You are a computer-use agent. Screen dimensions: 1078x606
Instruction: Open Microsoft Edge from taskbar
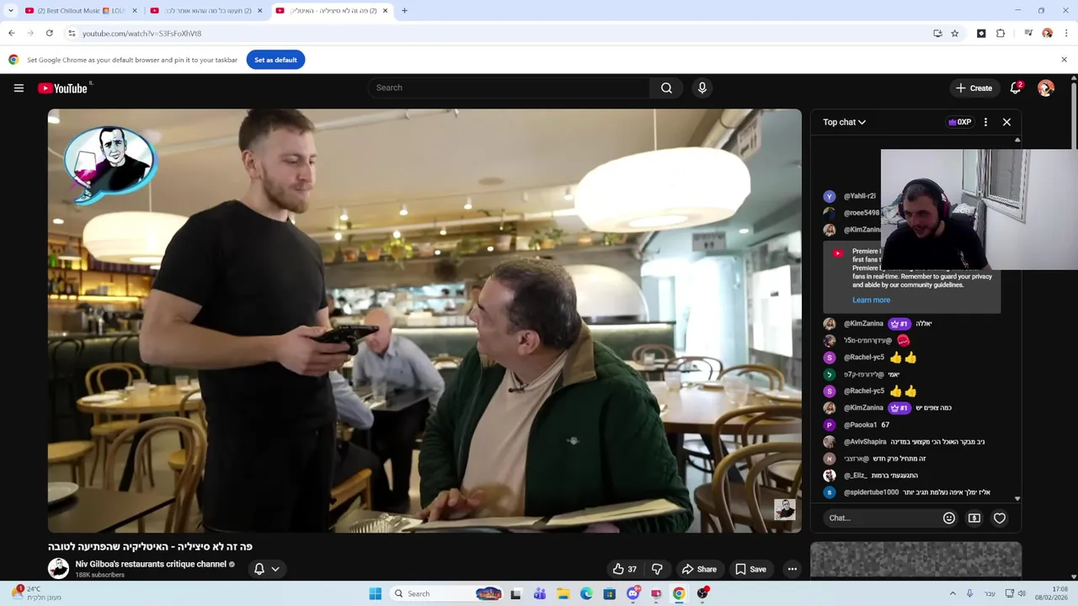586,593
